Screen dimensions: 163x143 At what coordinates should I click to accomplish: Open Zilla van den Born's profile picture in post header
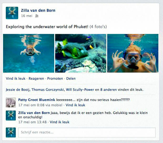12,13
